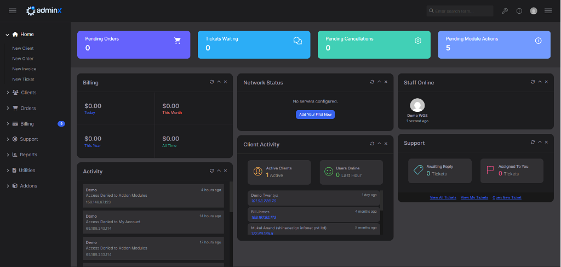Open the View My Tickets link
The width and height of the screenshot is (561, 267).
(474, 197)
